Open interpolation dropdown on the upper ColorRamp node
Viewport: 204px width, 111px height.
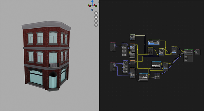(x=159, y=64)
